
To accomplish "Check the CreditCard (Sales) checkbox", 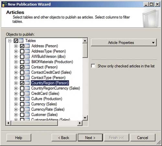I will pyautogui.click(x=22, y=94).
